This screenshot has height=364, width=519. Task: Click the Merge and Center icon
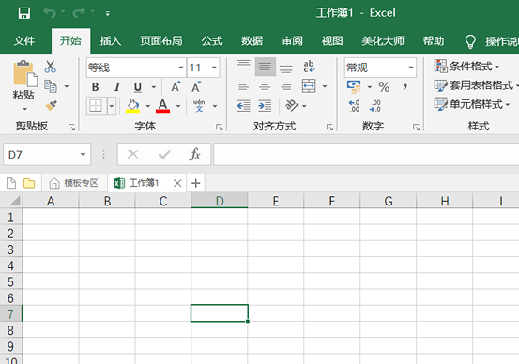pyautogui.click(x=309, y=86)
